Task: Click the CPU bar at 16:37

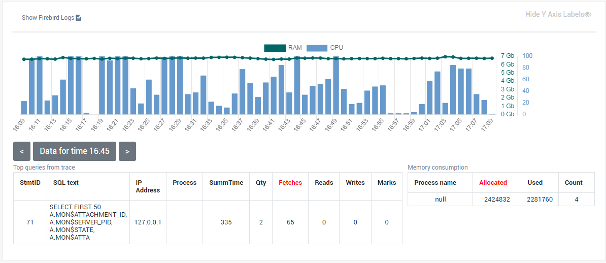Action: tap(242, 92)
